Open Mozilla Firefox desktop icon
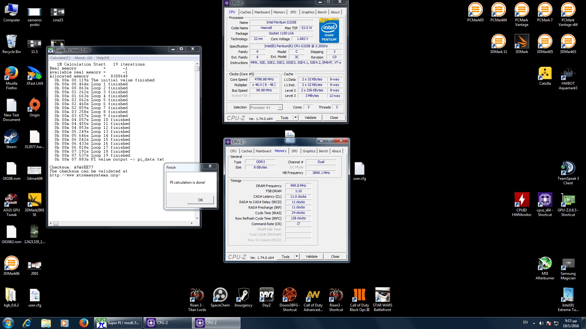 (11, 78)
